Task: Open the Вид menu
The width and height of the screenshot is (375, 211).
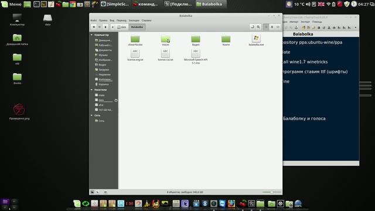Action: point(112,21)
